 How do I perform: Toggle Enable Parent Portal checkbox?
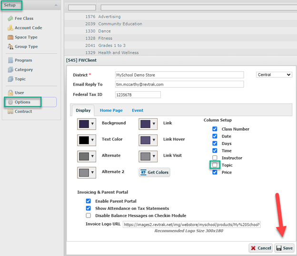point(88,201)
